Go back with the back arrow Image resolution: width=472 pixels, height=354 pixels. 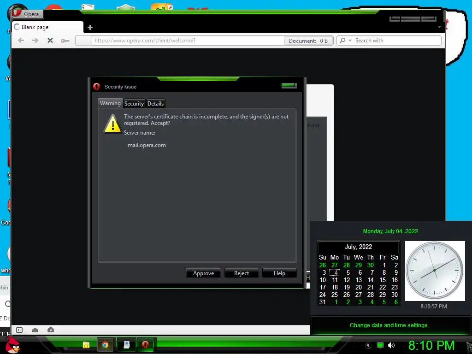pyautogui.click(x=21, y=41)
